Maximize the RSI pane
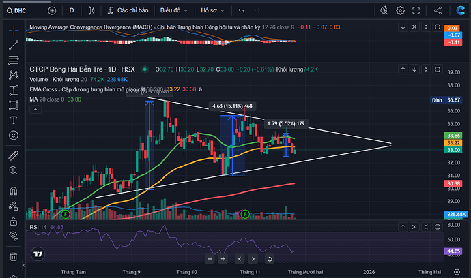The width and height of the screenshot is (471, 278). coord(438,227)
